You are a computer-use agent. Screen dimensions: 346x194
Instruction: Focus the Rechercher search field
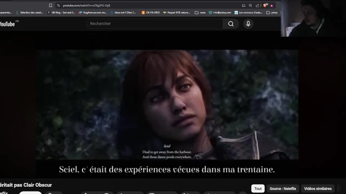click(154, 24)
